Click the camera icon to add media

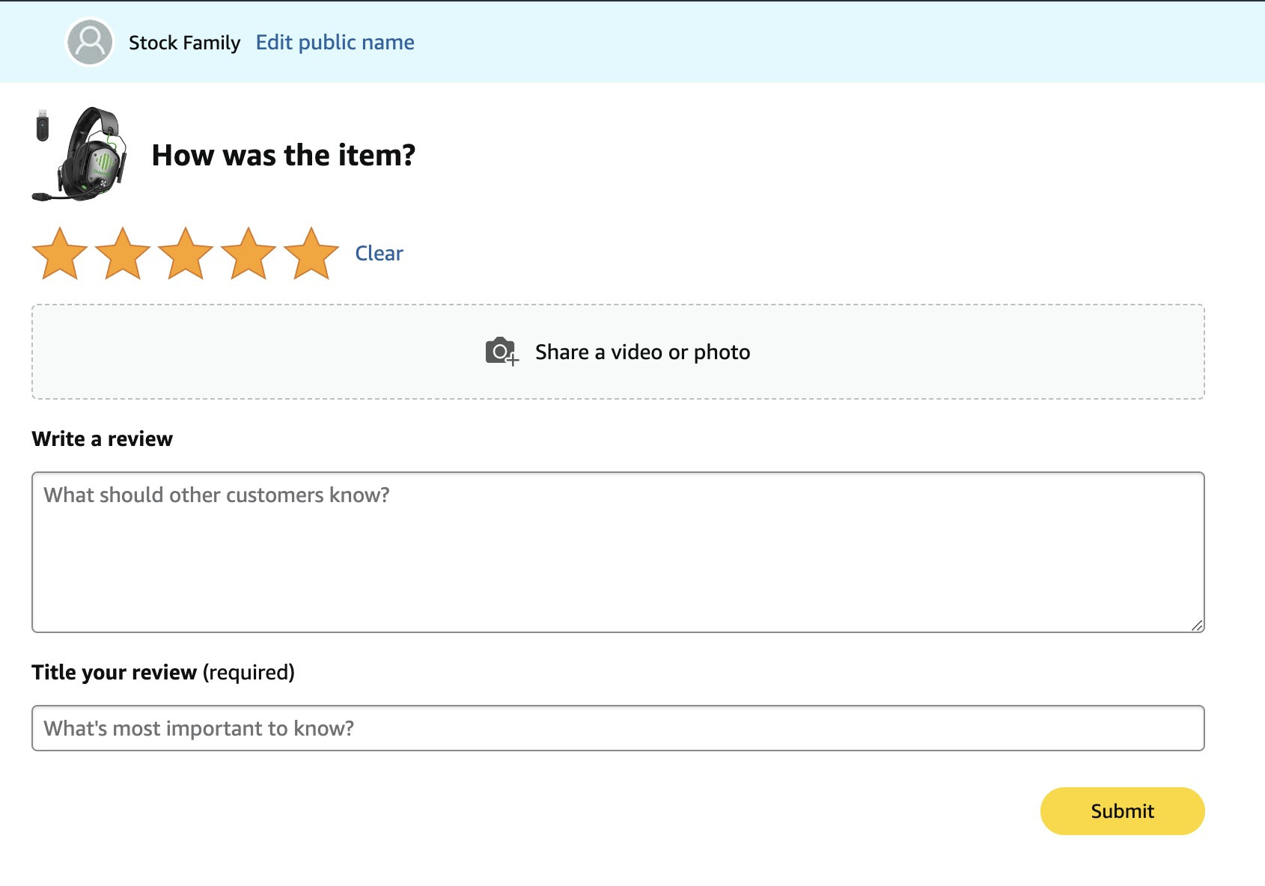click(x=502, y=352)
